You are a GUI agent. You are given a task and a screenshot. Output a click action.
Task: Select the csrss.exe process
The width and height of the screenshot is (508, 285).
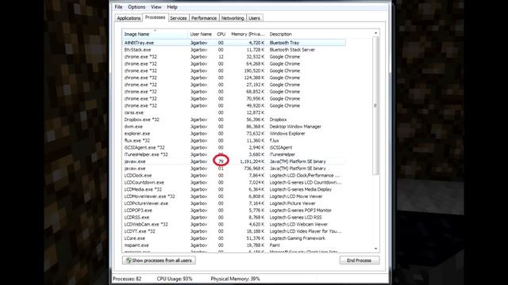pos(233,112)
